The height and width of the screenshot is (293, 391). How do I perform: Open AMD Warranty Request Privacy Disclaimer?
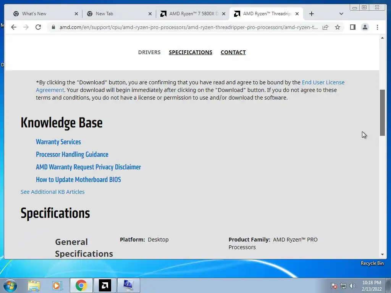point(88,167)
